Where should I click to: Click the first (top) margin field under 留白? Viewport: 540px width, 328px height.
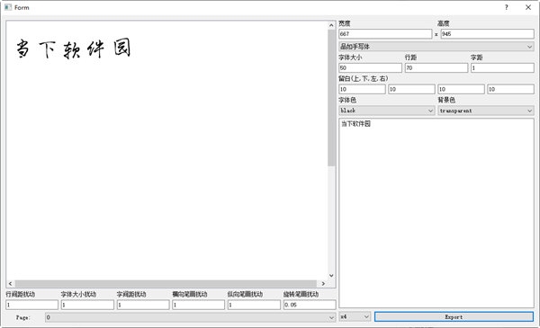362,89
